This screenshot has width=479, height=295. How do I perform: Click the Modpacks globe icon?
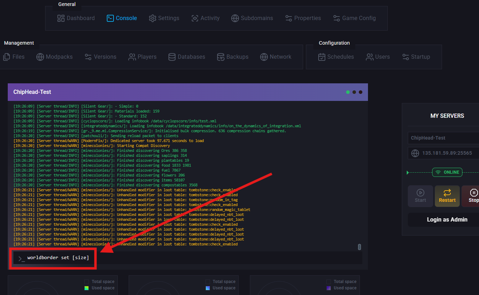point(40,57)
